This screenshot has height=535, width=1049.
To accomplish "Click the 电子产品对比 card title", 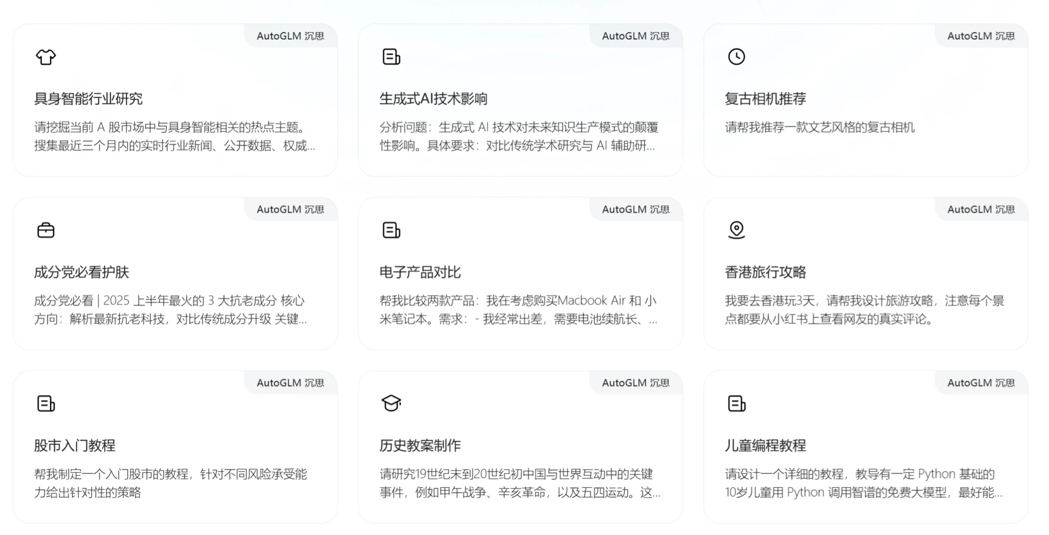I will pos(420,272).
